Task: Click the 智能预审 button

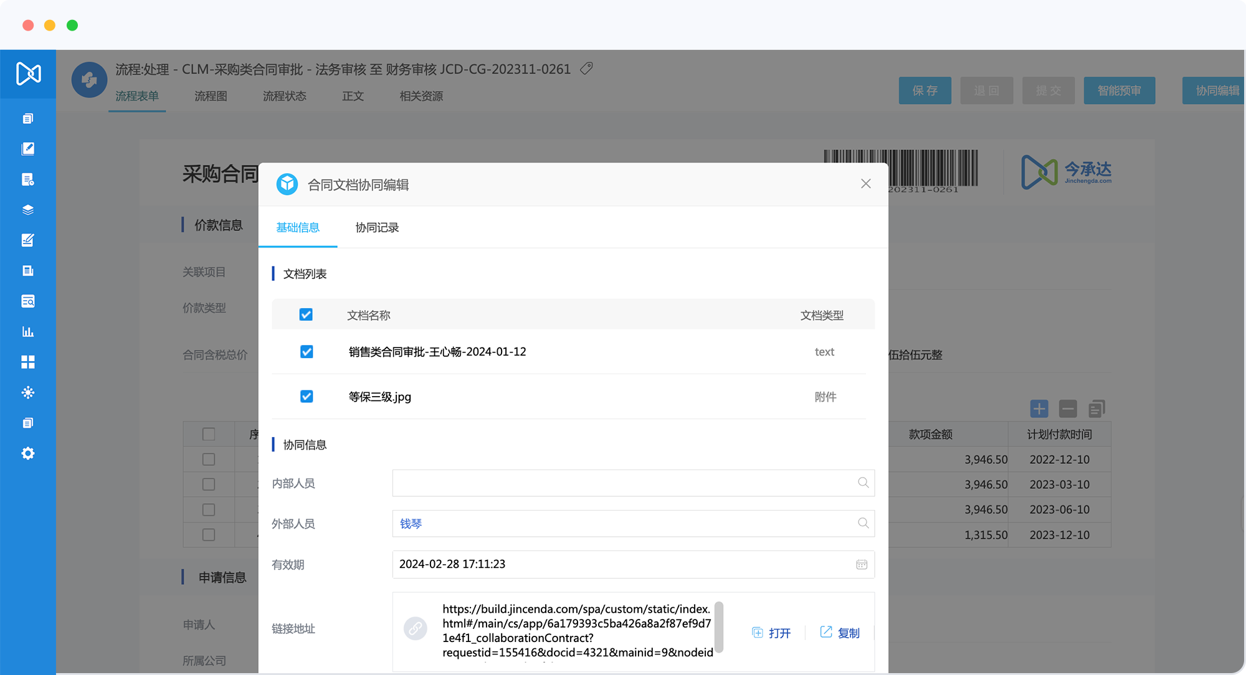Action: pos(1119,91)
